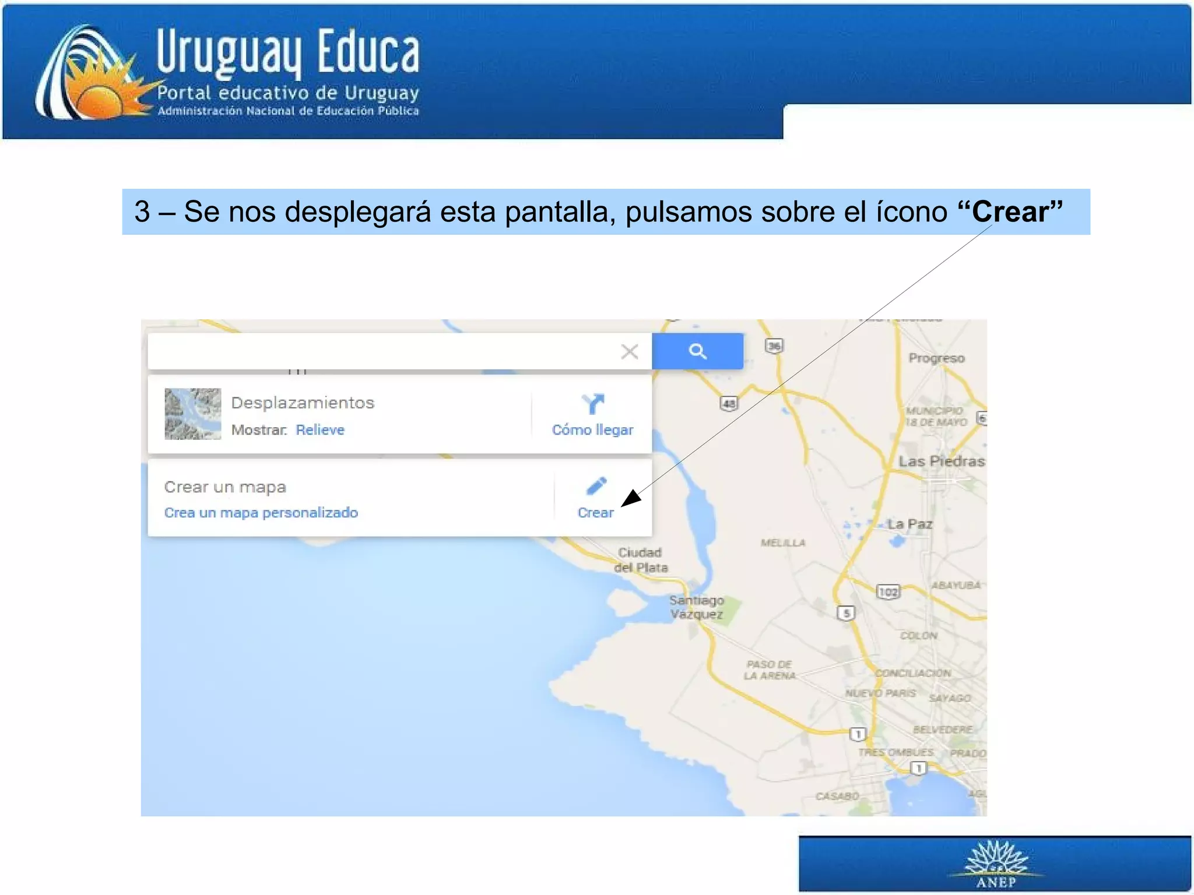Viewport: 1194px width, 895px height.
Task: Click the Crear pencil icon
Action: pyautogui.click(x=596, y=485)
